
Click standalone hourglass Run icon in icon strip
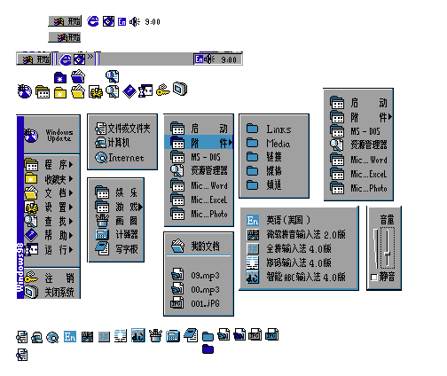pyautogui.click(x=145, y=91)
